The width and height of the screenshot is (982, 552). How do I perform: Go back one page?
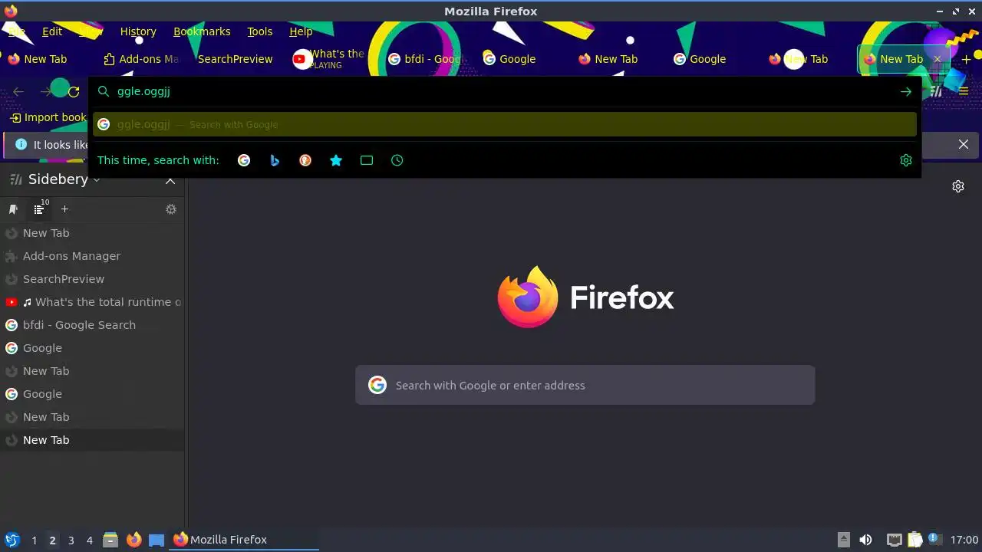pos(18,91)
